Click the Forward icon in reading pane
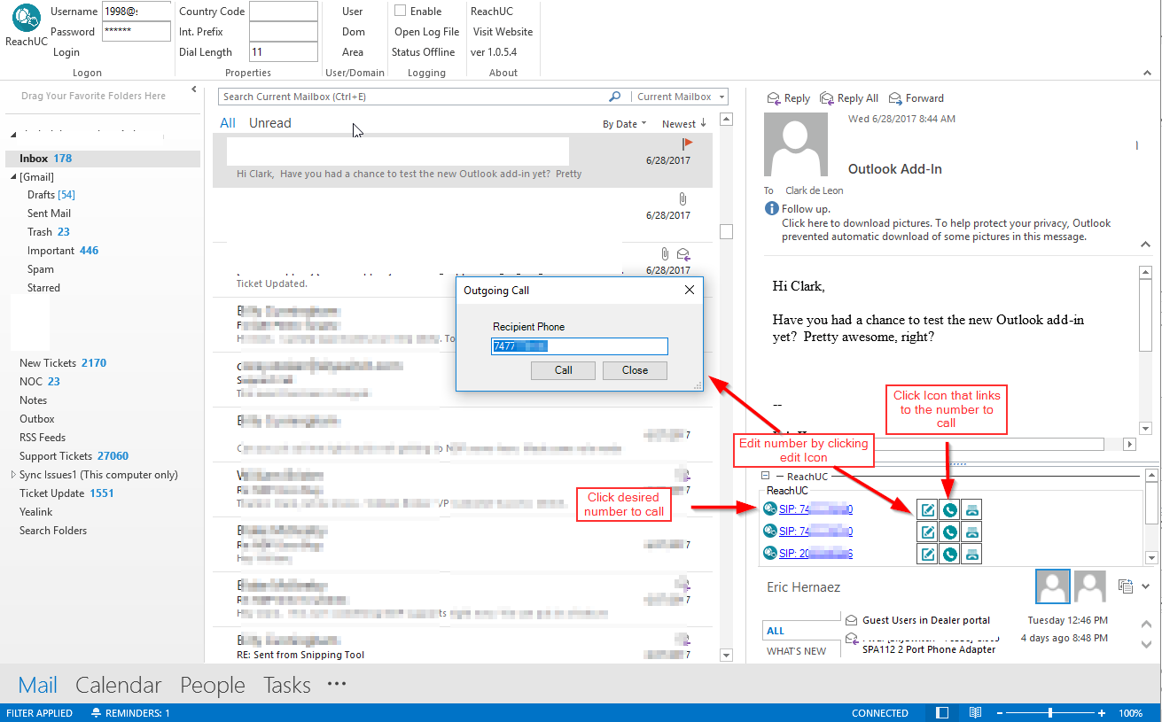The height and width of the screenshot is (722, 1162). click(894, 98)
